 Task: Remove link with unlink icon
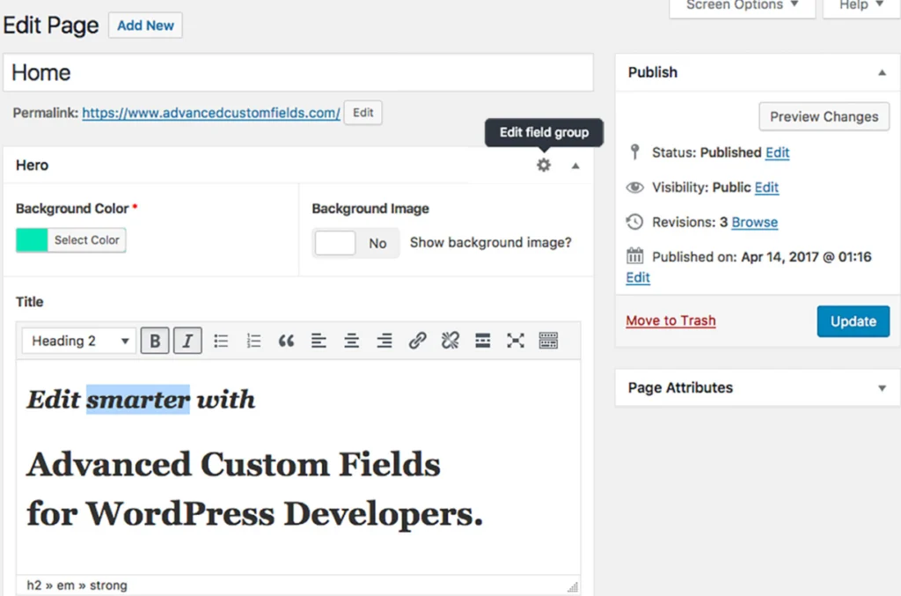(450, 341)
